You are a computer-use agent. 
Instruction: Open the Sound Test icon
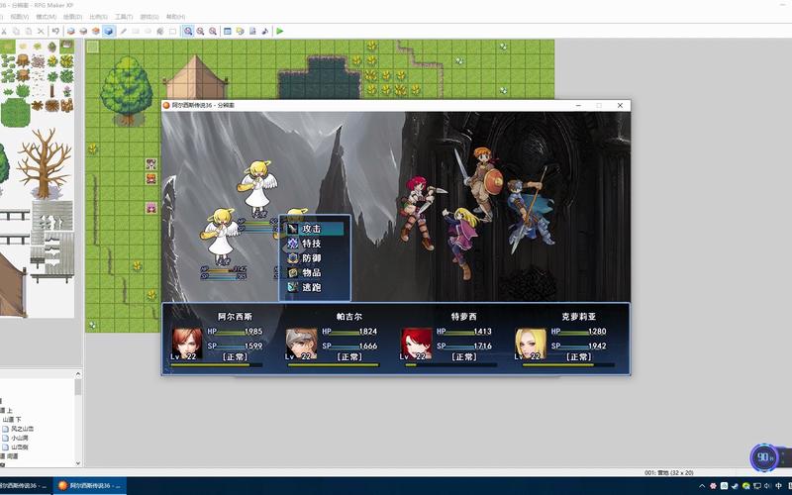(264, 32)
